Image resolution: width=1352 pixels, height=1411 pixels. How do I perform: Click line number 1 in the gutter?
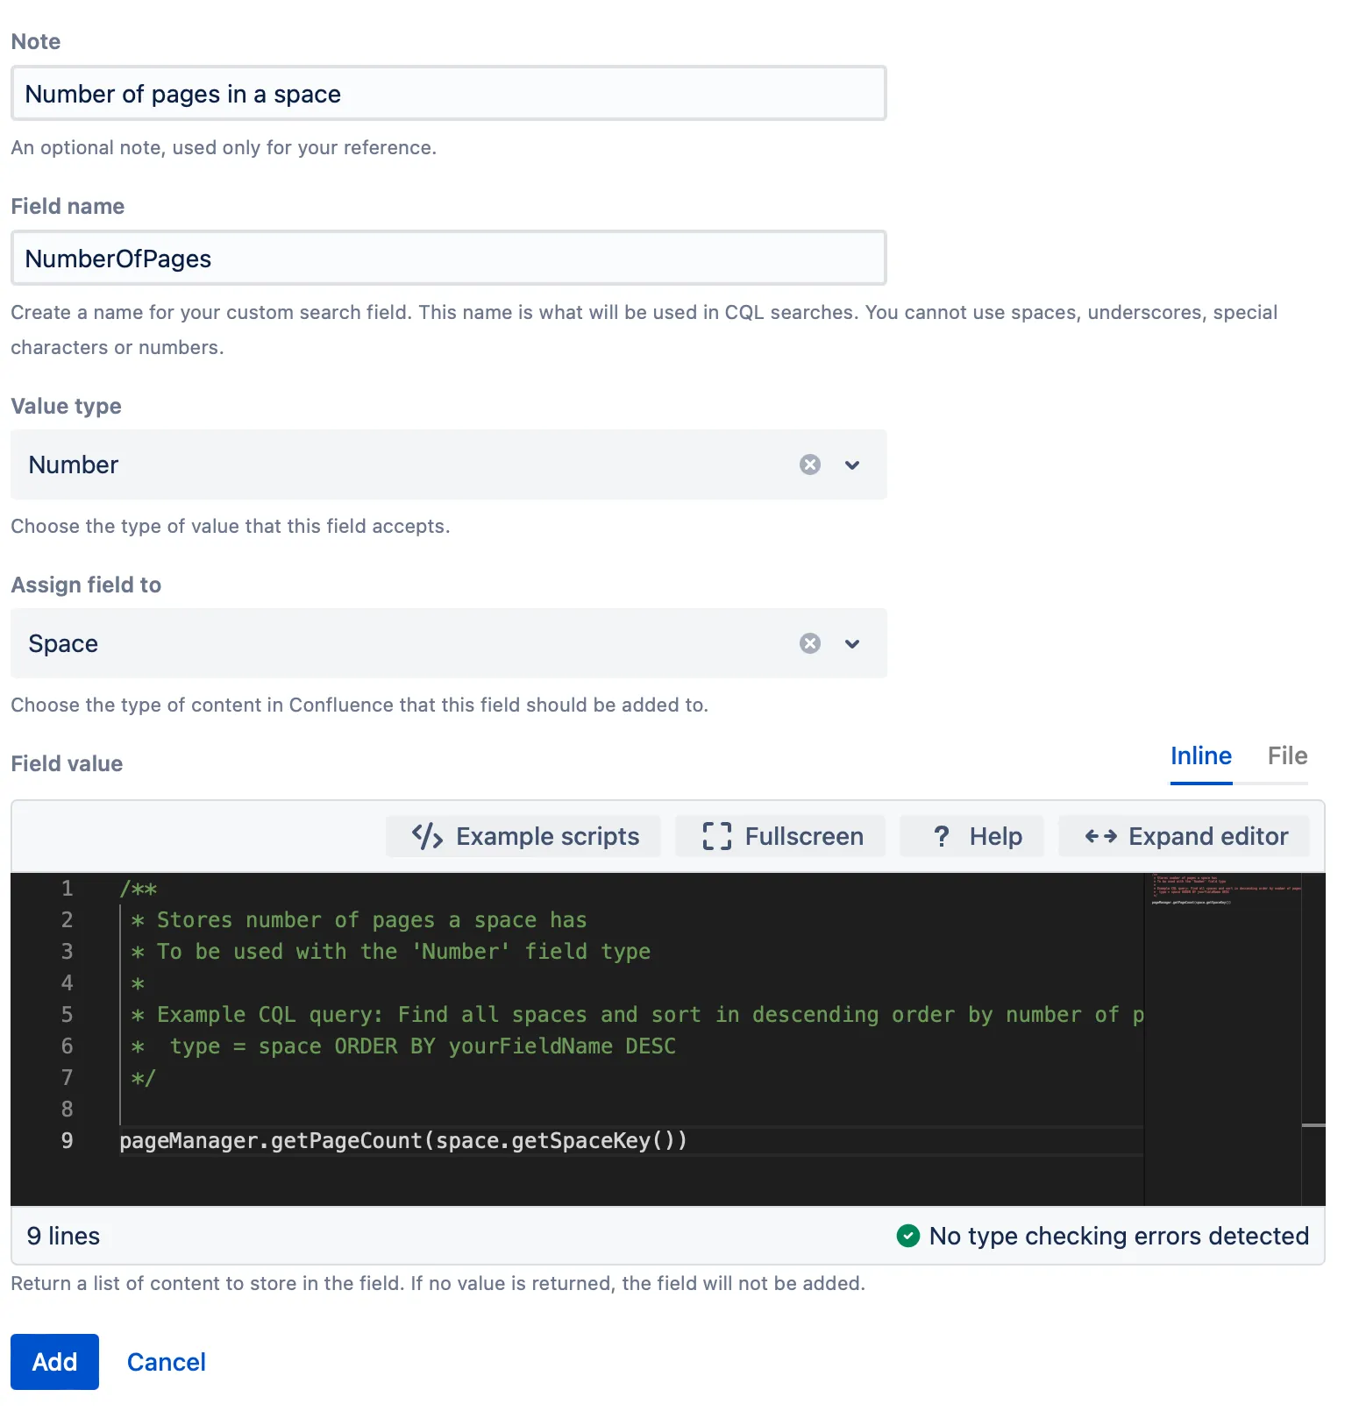[67, 889]
